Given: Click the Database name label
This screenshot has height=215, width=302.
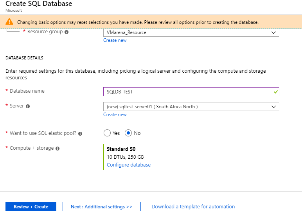Looking at the screenshot, I should point(27,91).
